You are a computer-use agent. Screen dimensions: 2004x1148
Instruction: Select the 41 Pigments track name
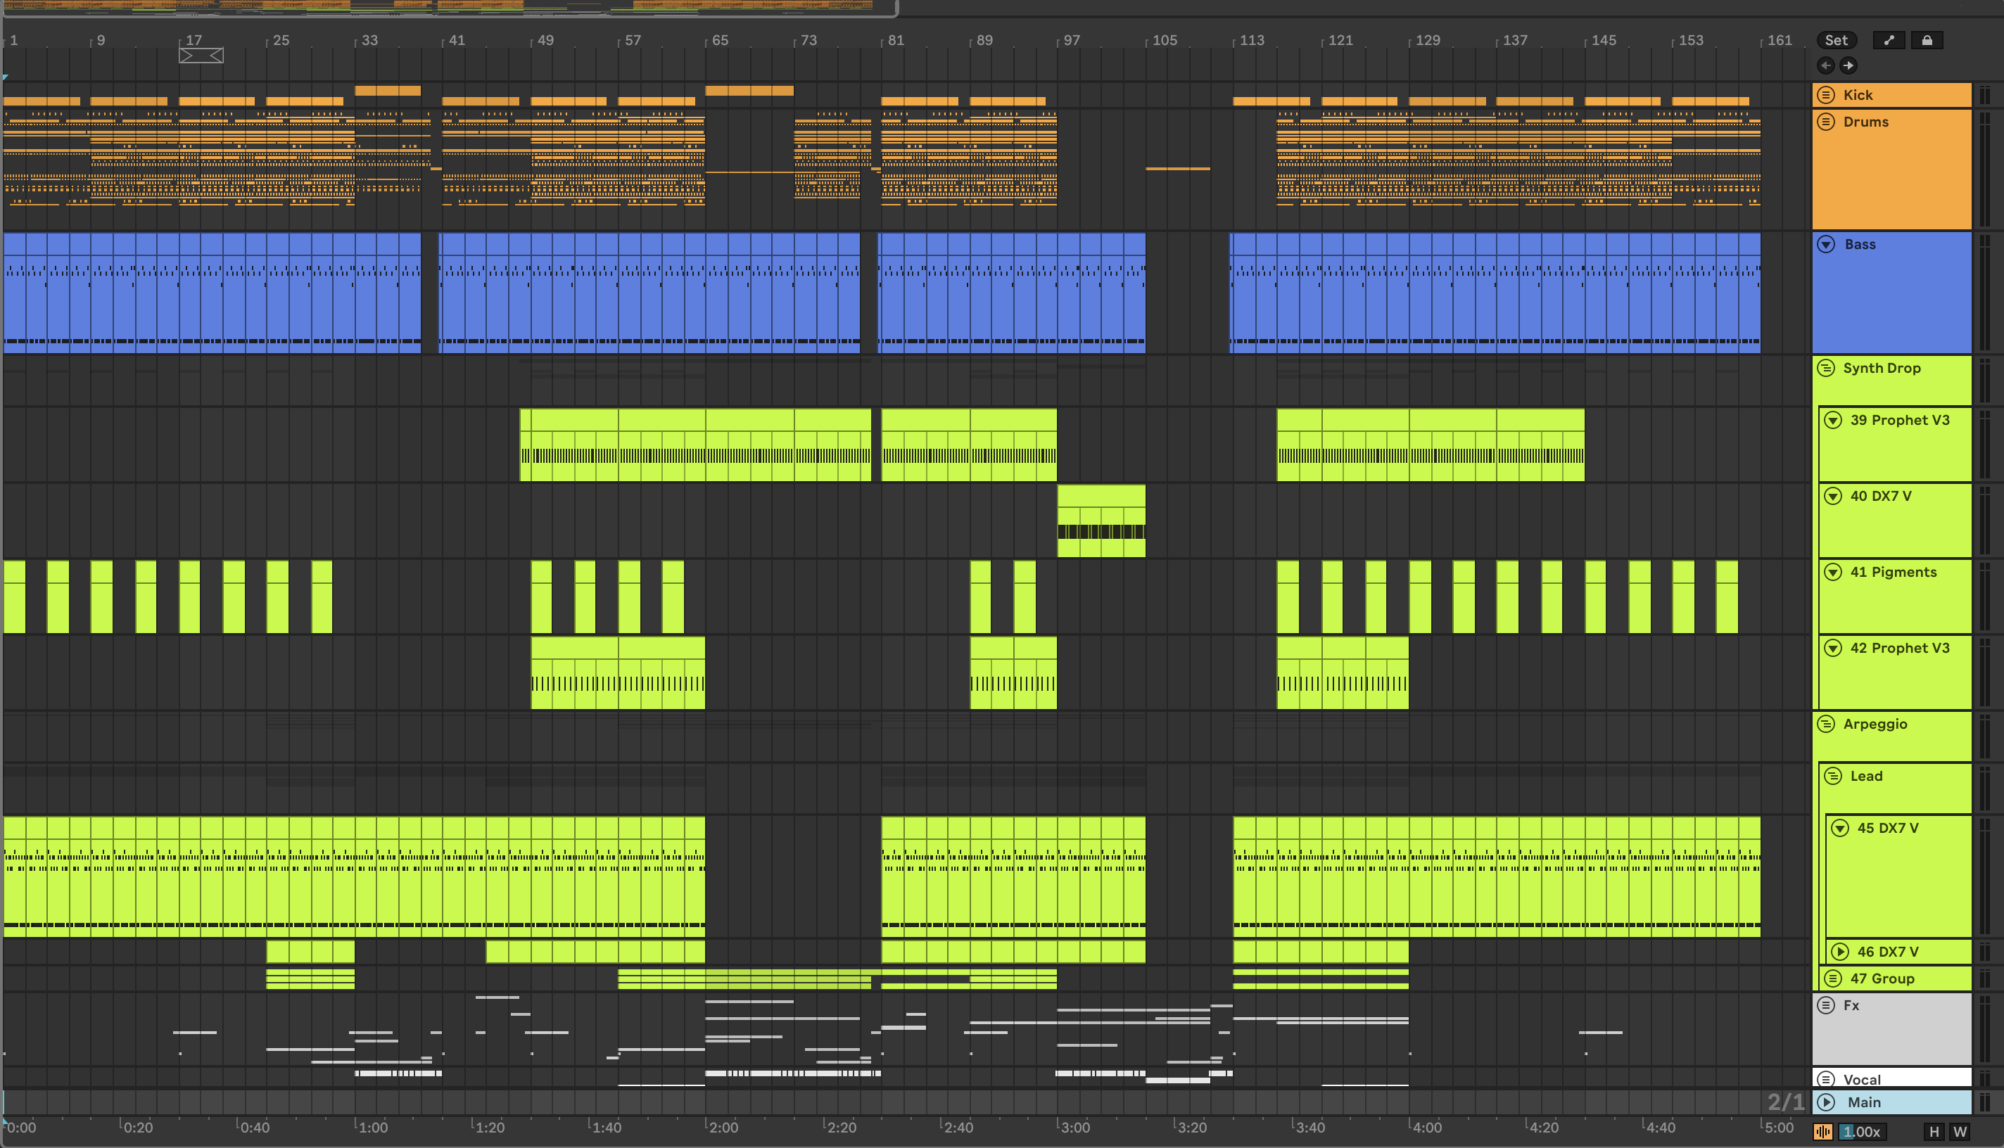[x=1893, y=573]
